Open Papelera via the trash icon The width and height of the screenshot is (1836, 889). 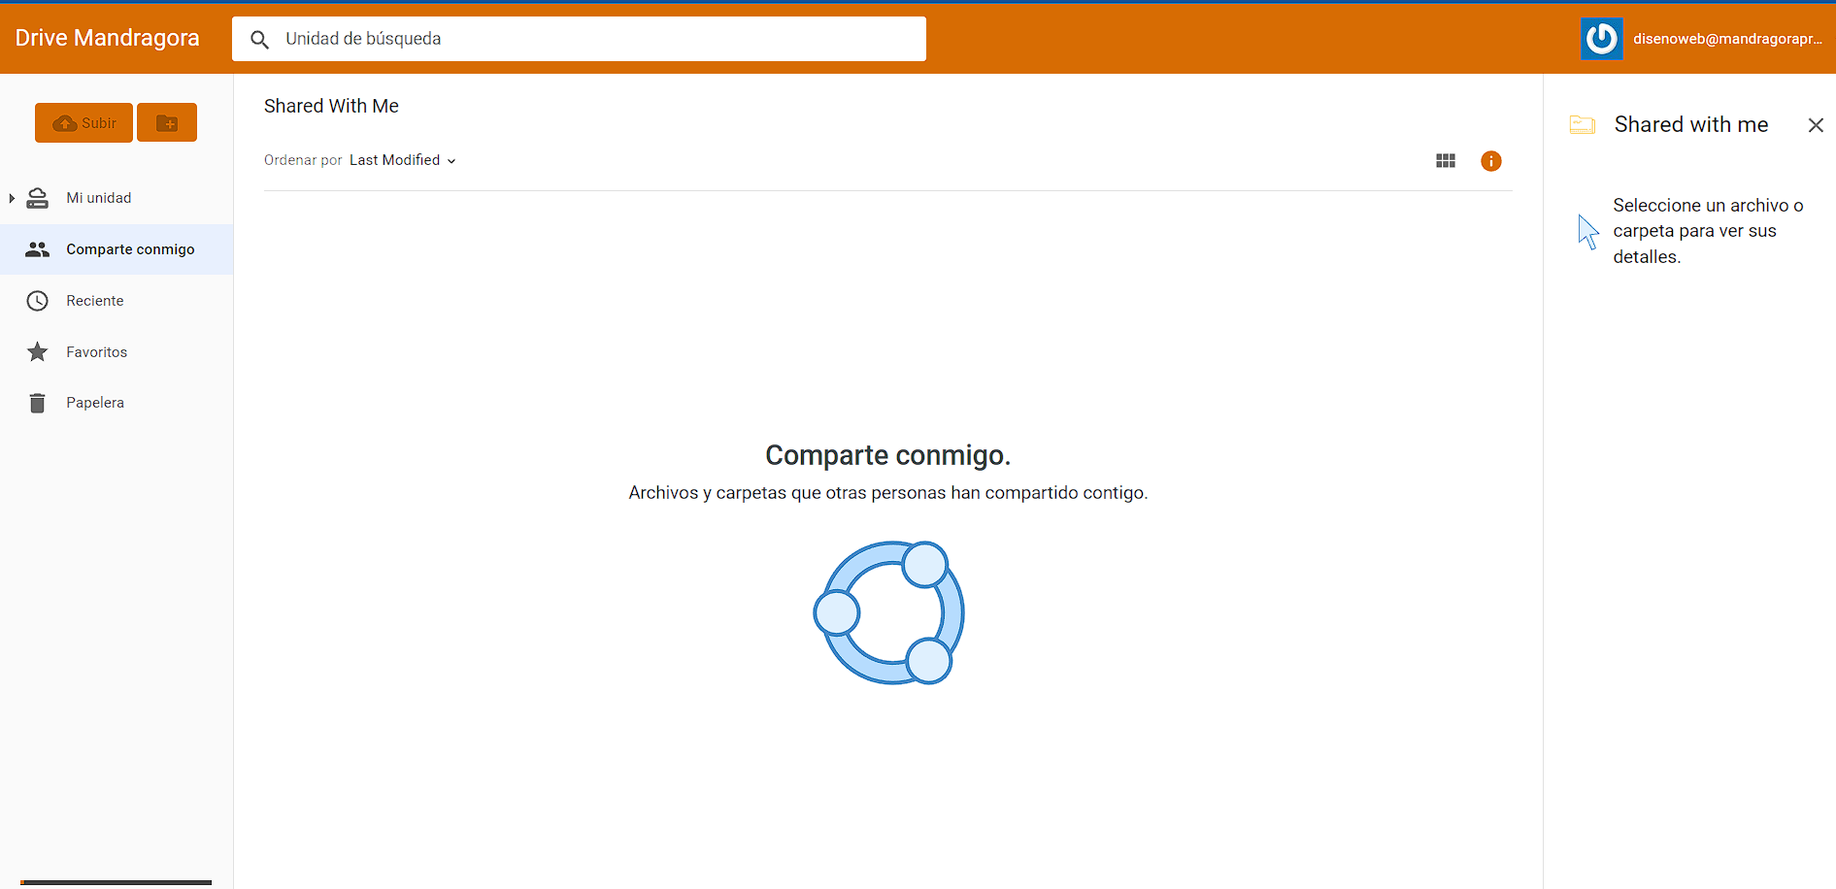37,402
